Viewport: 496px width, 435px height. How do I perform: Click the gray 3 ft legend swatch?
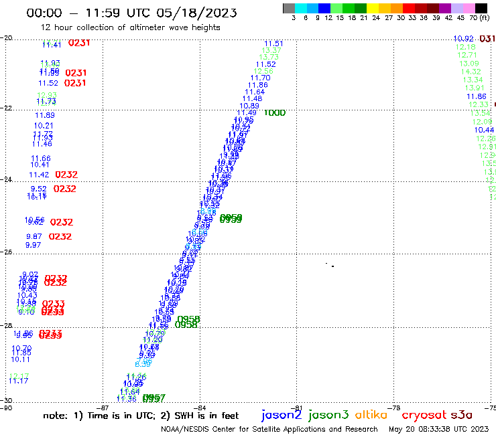tap(289, 8)
